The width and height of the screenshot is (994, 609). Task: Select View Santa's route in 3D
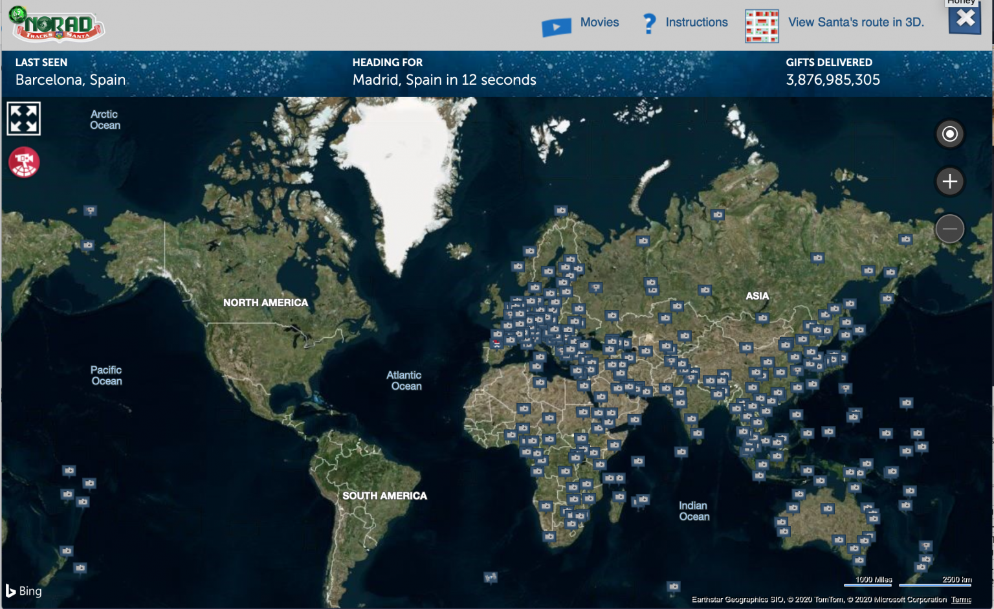coord(856,22)
